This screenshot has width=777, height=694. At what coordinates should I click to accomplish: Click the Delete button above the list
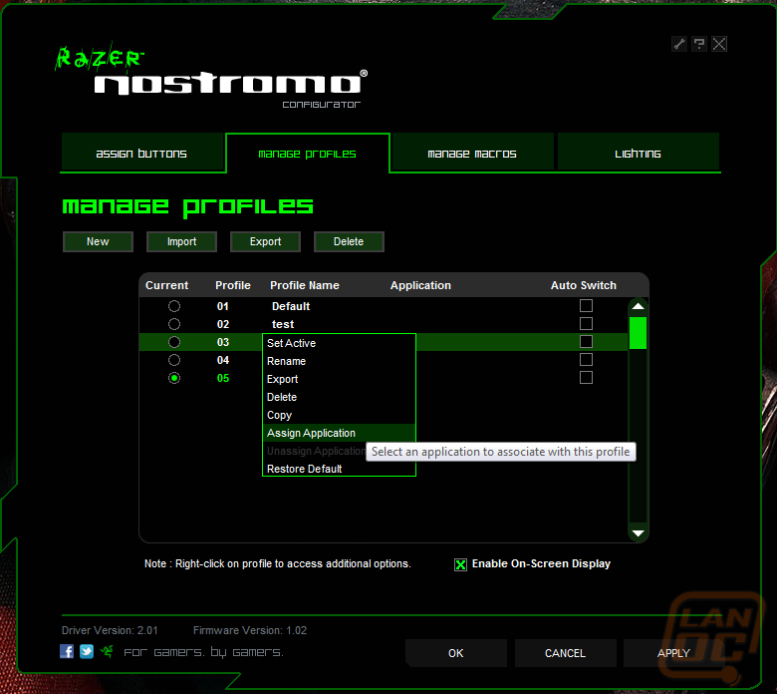tap(349, 241)
